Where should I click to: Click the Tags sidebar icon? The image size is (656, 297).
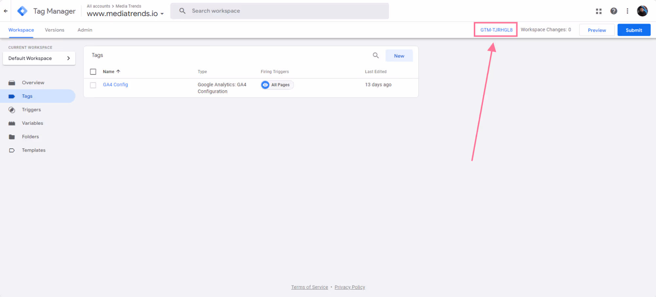tap(12, 96)
